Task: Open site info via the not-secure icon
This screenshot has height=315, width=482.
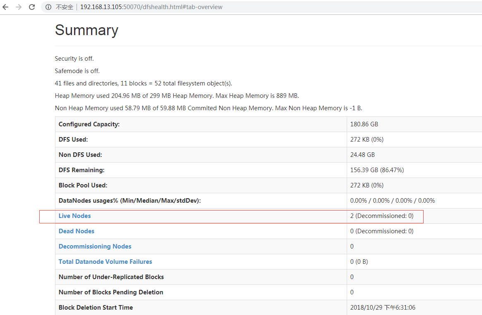Action: pyautogui.click(x=48, y=7)
